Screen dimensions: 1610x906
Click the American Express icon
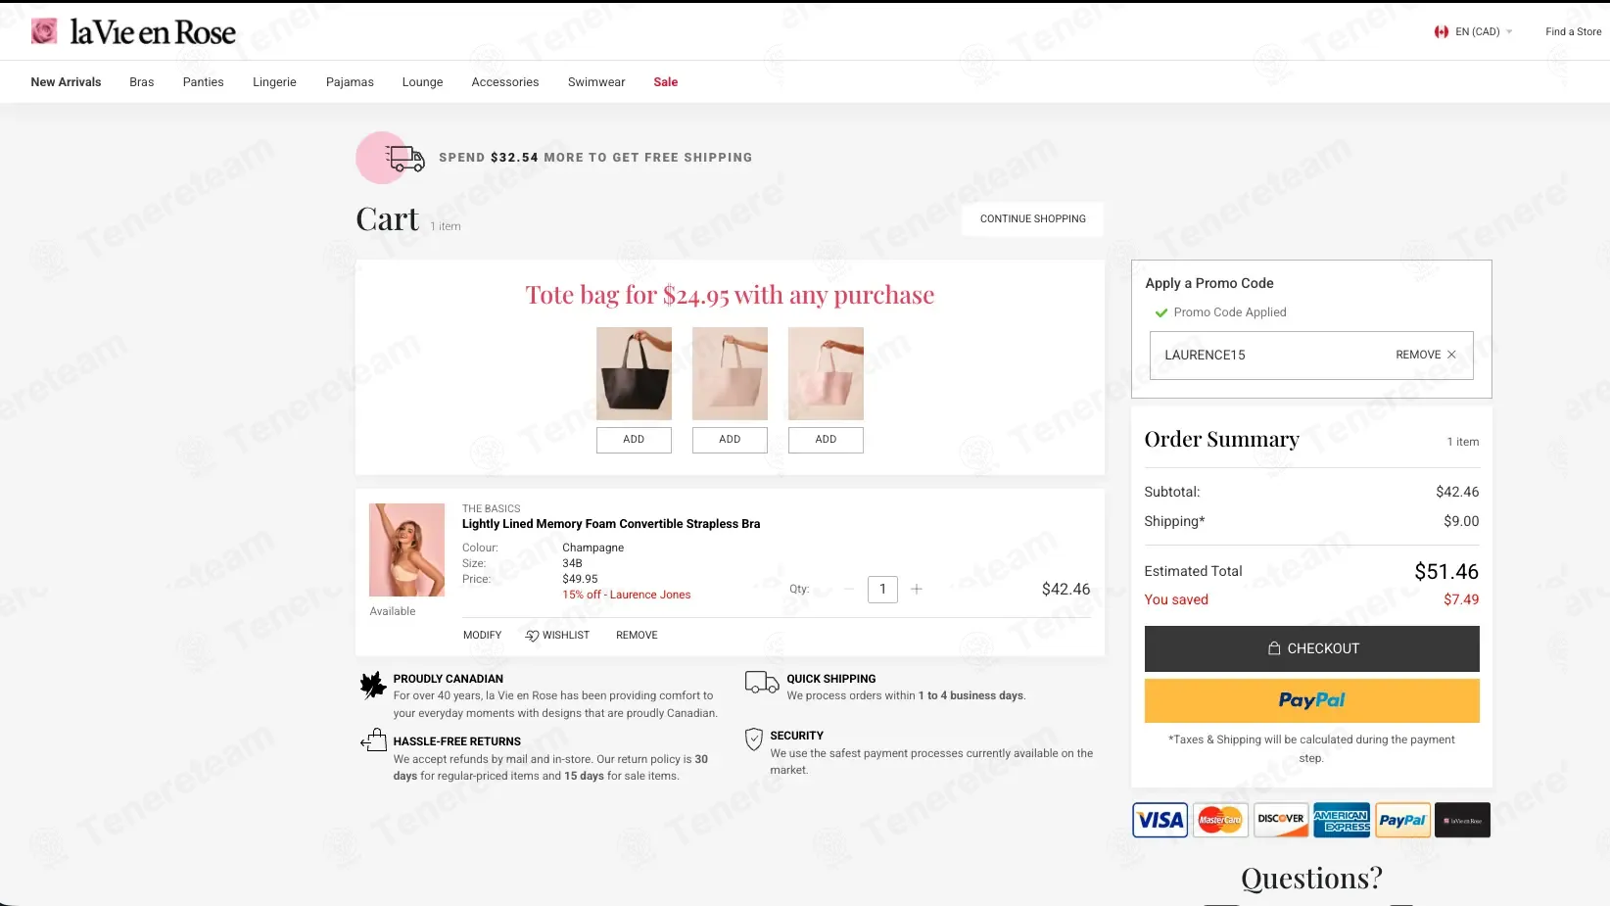1342,820
